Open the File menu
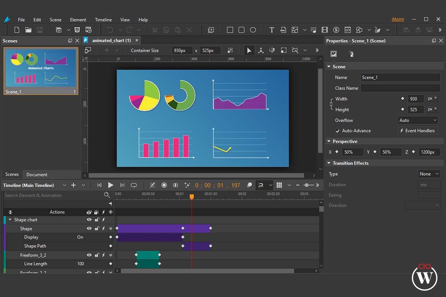The width and height of the screenshot is (446, 297). click(x=21, y=20)
